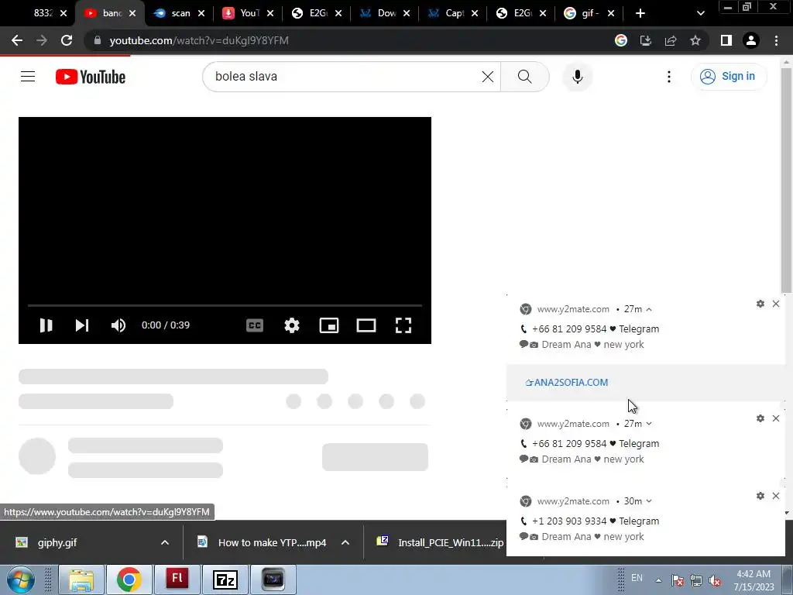This screenshot has height=595, width=793.
Task: Skip to the next video
Action: (82, 325)
